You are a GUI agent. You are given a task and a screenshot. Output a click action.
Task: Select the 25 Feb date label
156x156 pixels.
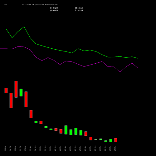point(15,149)
